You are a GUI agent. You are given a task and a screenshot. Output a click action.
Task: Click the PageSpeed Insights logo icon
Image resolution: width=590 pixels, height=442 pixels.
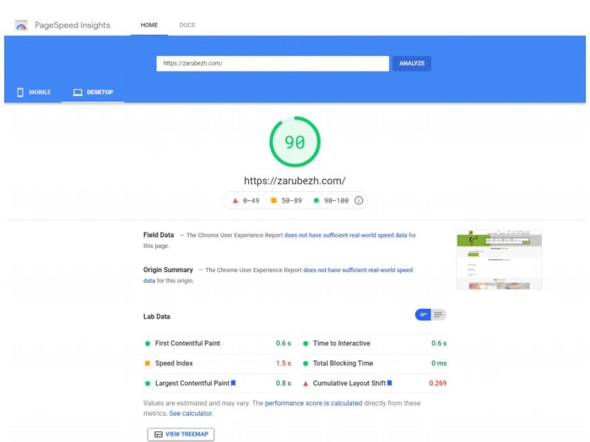coord(21,25)
